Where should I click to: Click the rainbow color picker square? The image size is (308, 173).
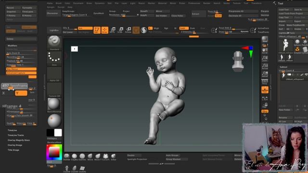pyautogui.click(x=54, y=152)
